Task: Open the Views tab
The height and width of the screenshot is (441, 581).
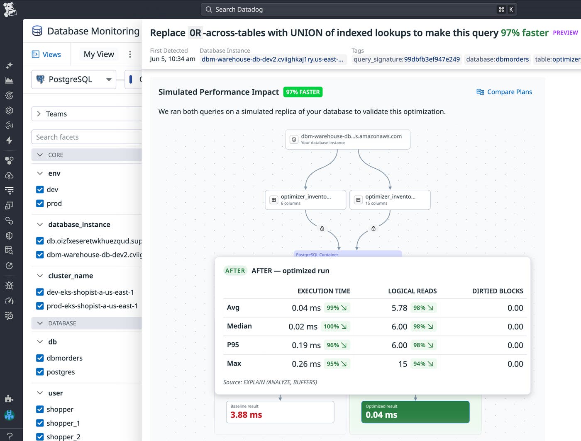Action: [x=46, y=54]
